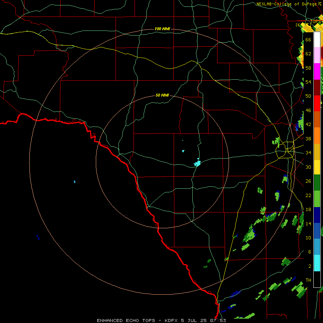This screenshot has width=323, height=323.
Task: Click the light green legend swatch
Action: (317, 199)
